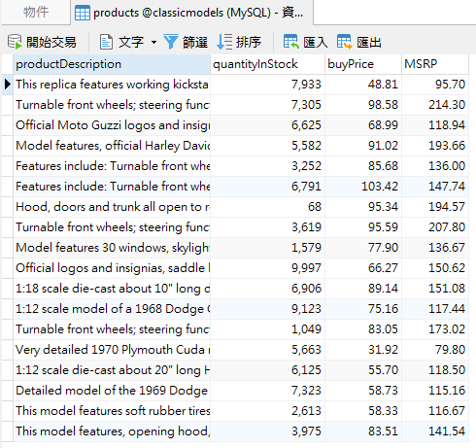
Task: Click cell '1:12 scale model of a 1968 Dodge'
Action: 112,309
